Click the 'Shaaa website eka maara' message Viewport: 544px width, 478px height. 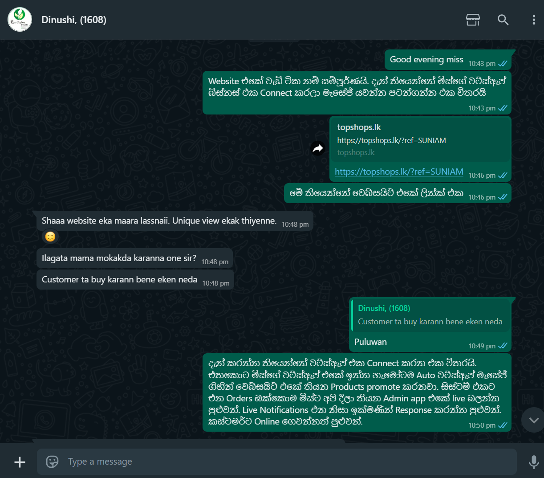175,221
